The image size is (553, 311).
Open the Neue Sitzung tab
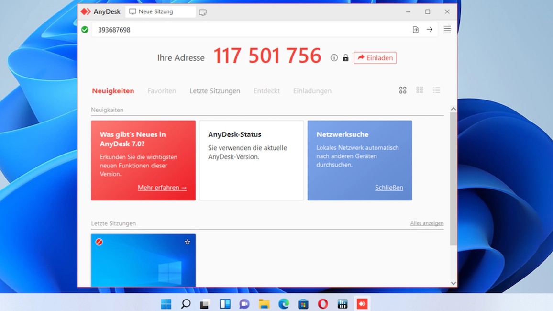pyautogui.click(x=160, y=11)
